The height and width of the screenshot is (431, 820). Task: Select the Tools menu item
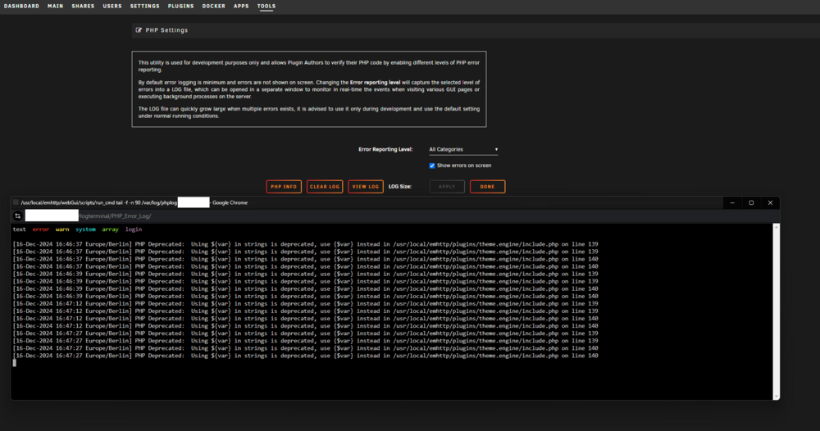coord(266,7)
